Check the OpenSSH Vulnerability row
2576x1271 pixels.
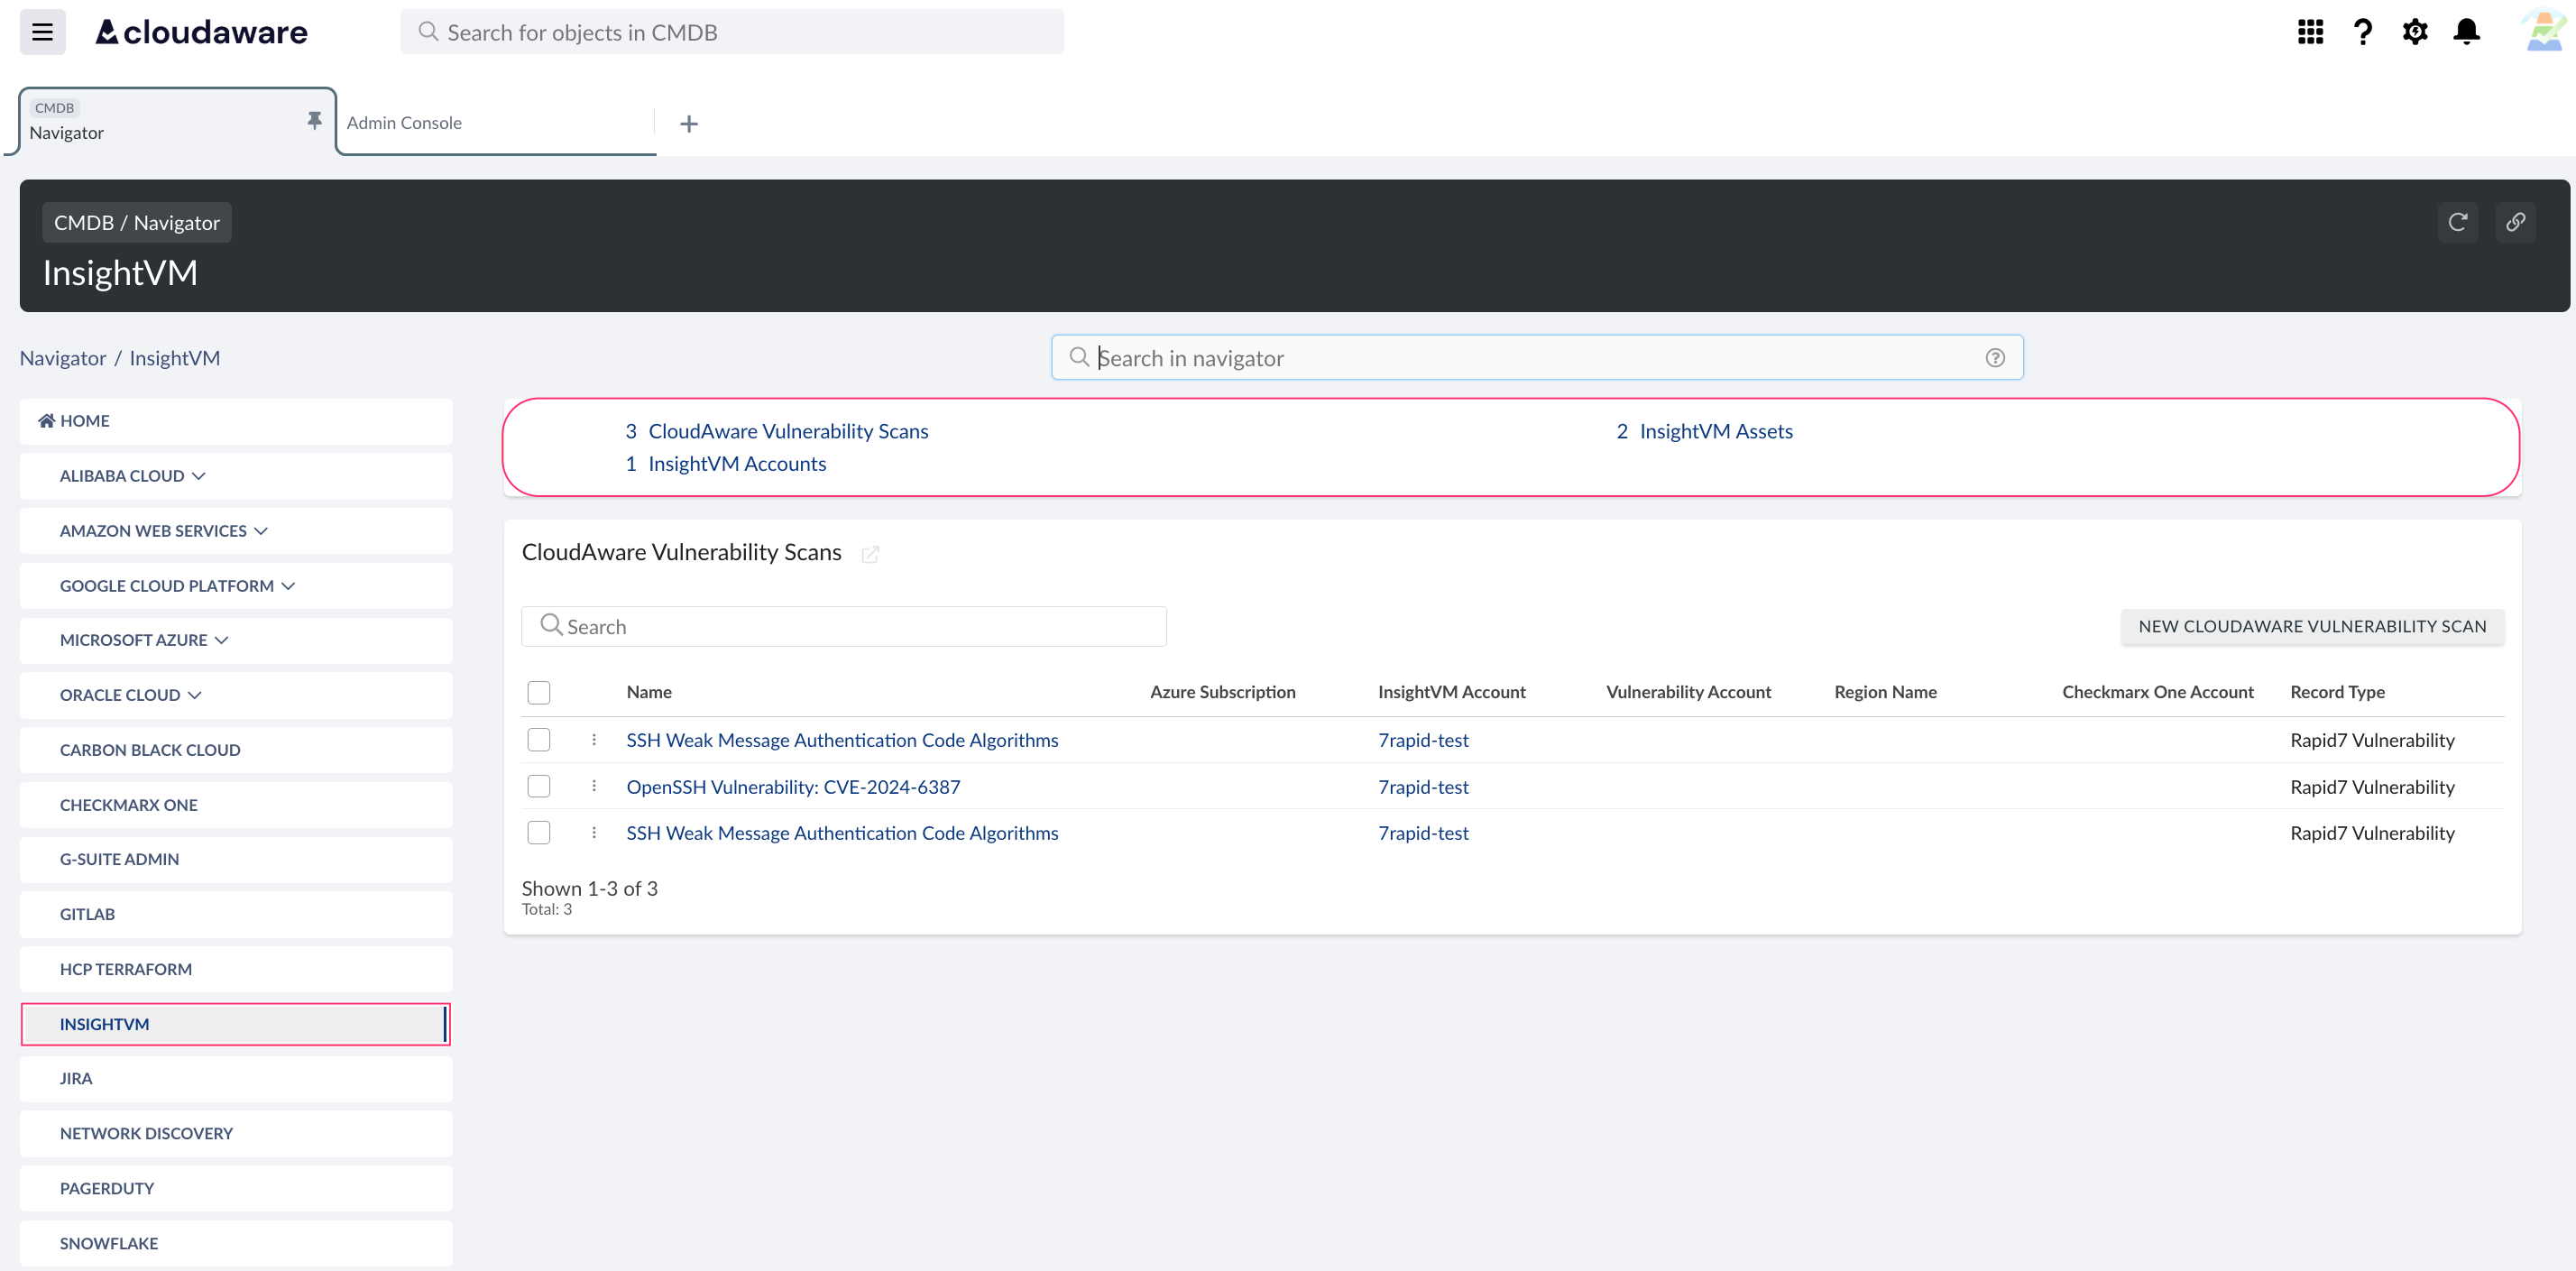coord(539,786)
